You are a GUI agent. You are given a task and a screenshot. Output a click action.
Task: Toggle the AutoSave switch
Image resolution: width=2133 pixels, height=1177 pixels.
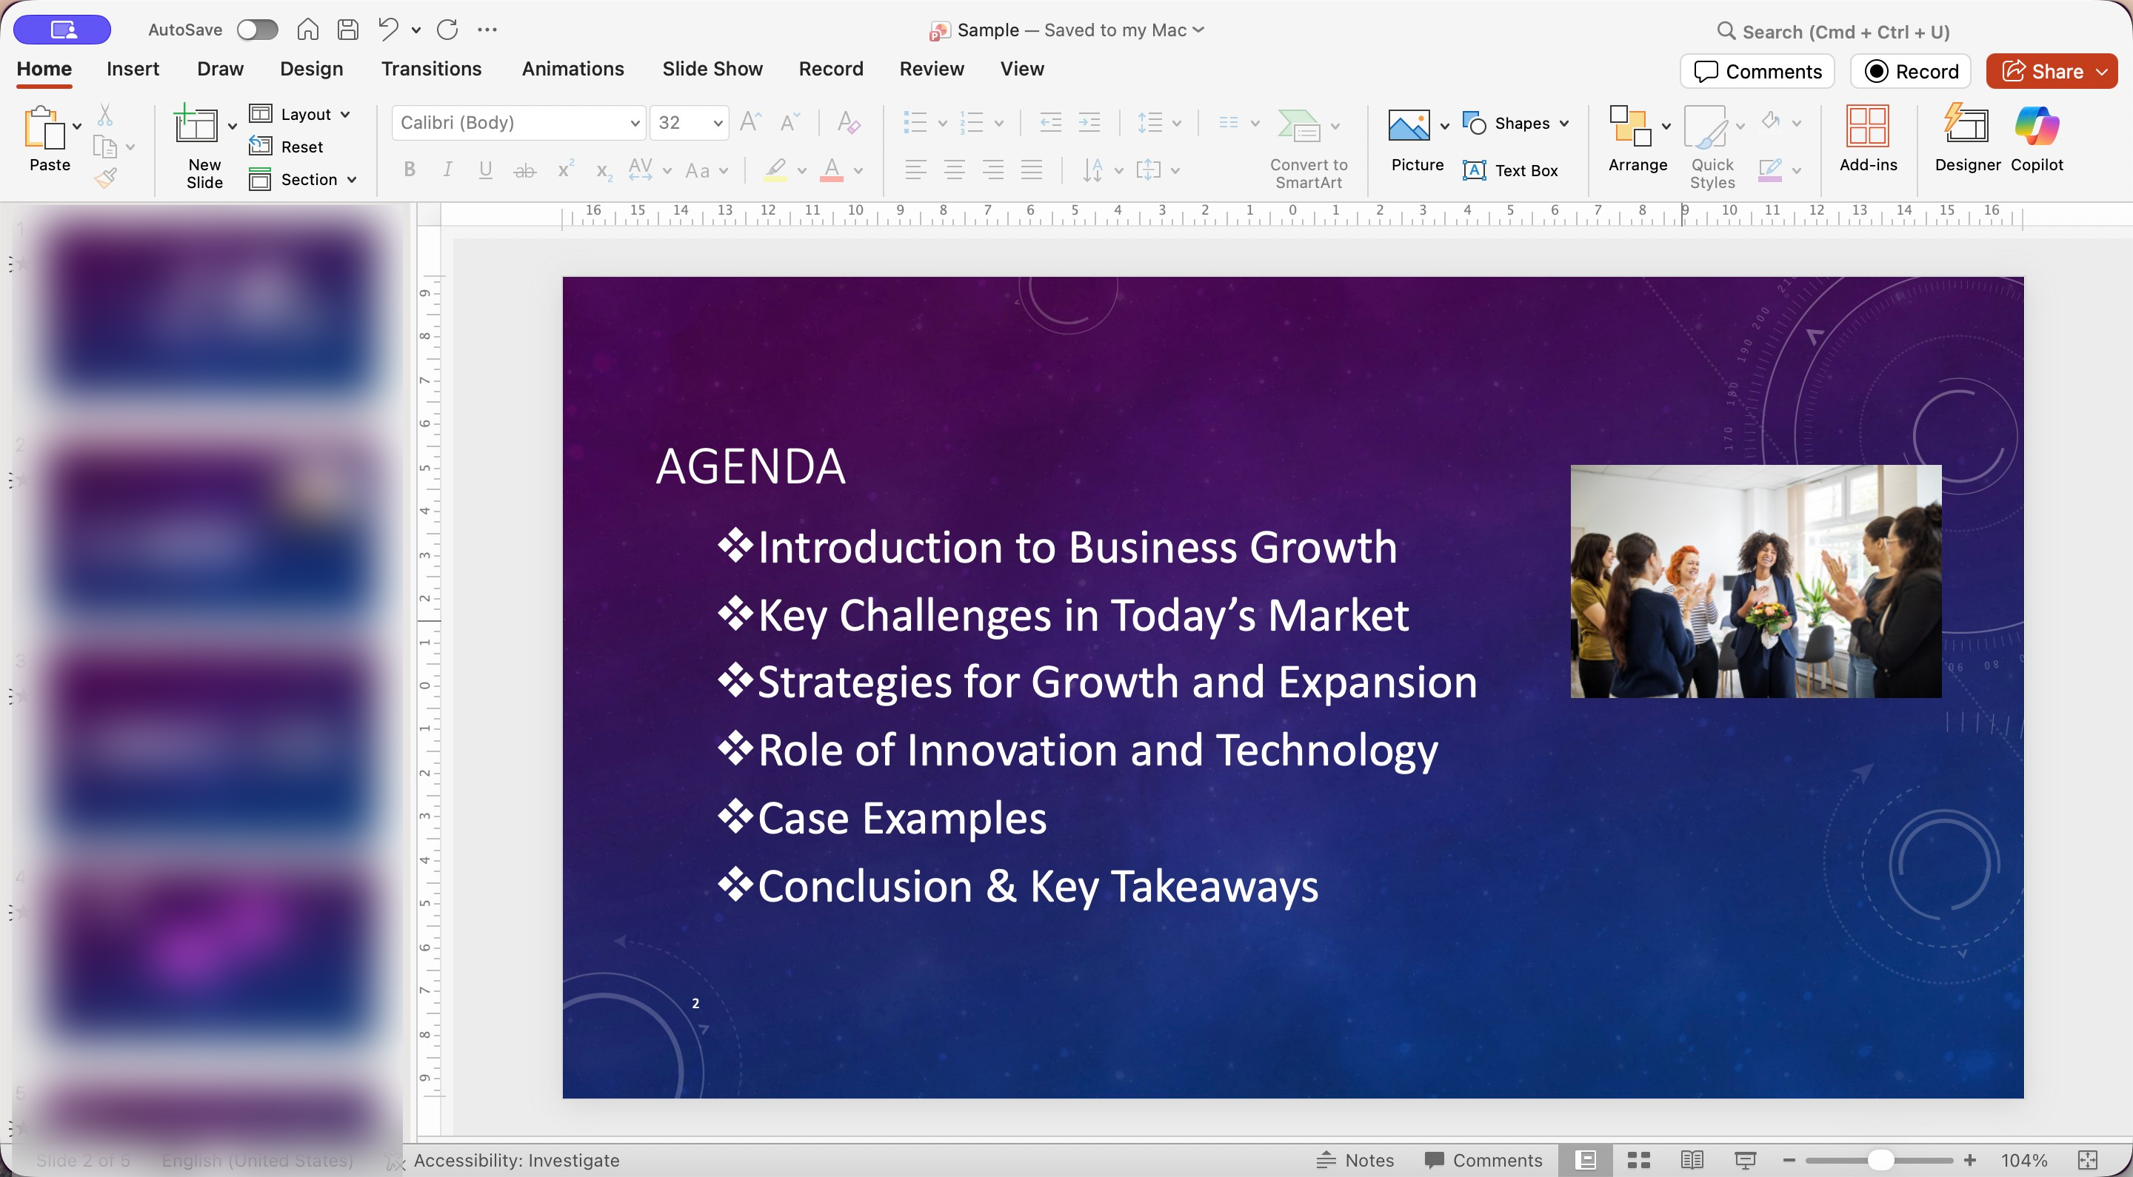pos(257,30)
